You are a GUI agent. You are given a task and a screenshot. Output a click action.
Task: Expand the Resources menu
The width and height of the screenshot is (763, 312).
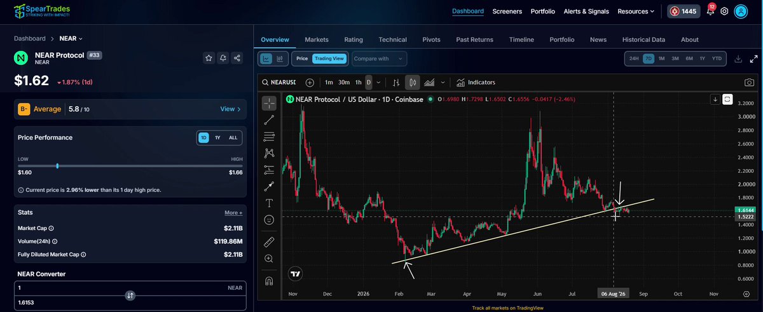(x=636, y=11)
